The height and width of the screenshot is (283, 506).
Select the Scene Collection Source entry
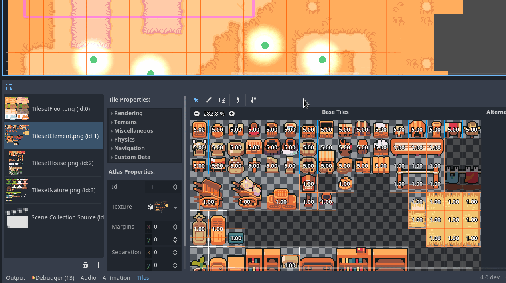(54, 217)
